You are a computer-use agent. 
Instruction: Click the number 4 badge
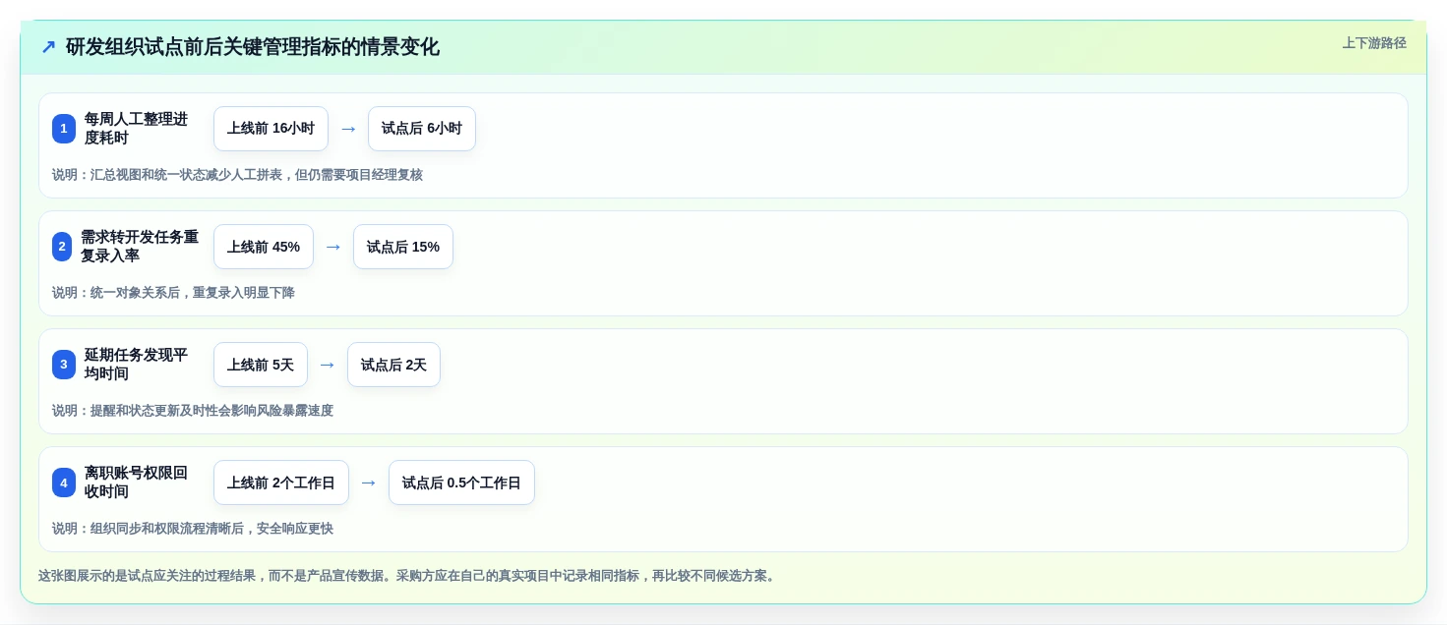[64, 483]
